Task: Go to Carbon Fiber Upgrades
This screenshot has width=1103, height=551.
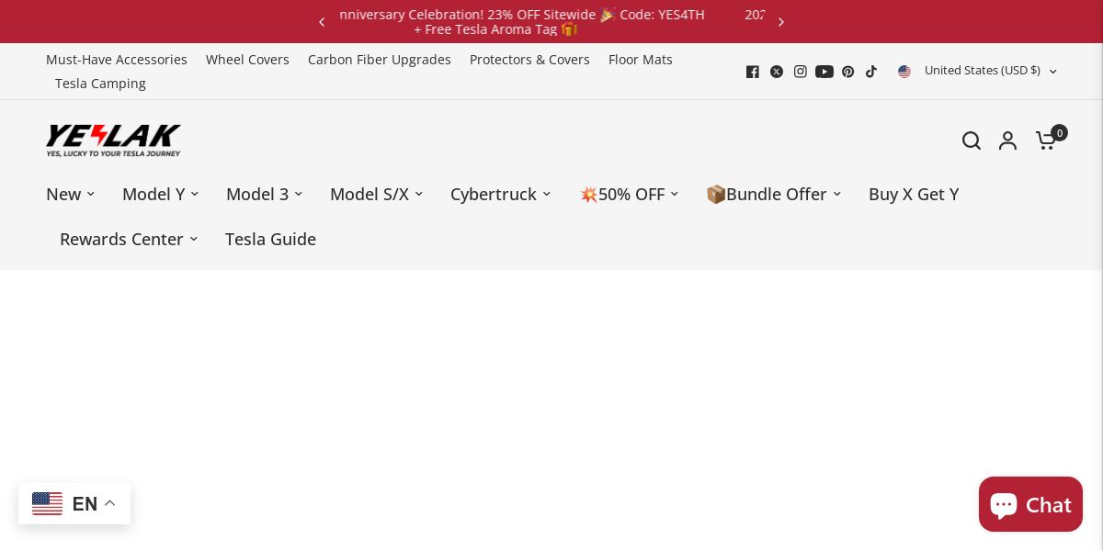Action: (x=380, y=60)
